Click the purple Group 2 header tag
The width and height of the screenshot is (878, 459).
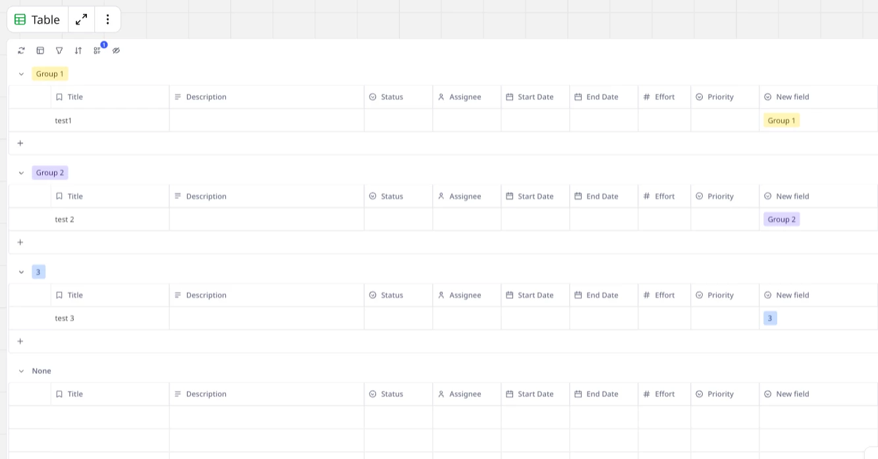50,173
